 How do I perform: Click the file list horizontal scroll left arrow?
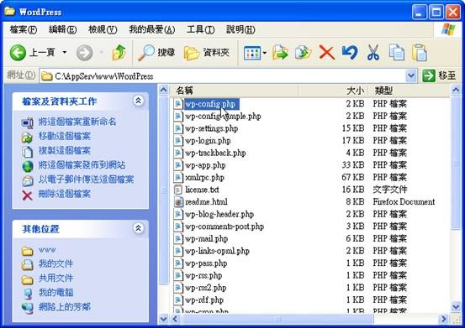(x=175, y=319)
